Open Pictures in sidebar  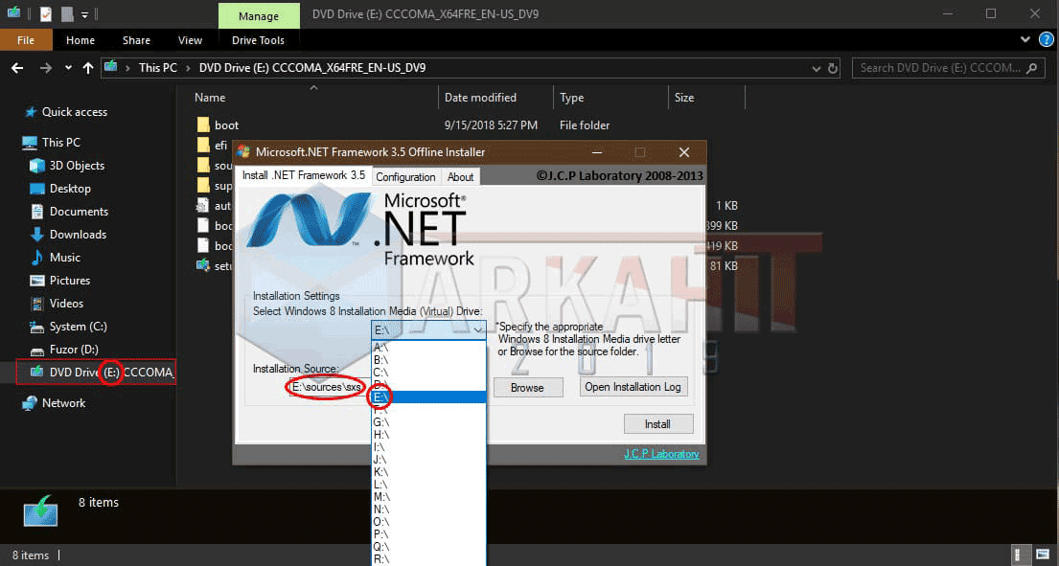(x=70, y=280)
